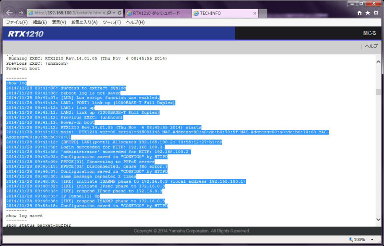Click the ヘルプ link below header
Viewport: 384px width, 246px height.
point(371,46)
